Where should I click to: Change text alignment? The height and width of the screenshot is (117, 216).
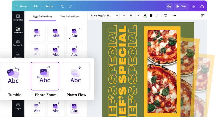click(166, 16)
